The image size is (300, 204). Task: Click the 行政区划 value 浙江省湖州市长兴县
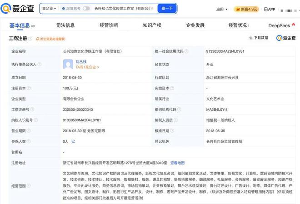point(222,78)
